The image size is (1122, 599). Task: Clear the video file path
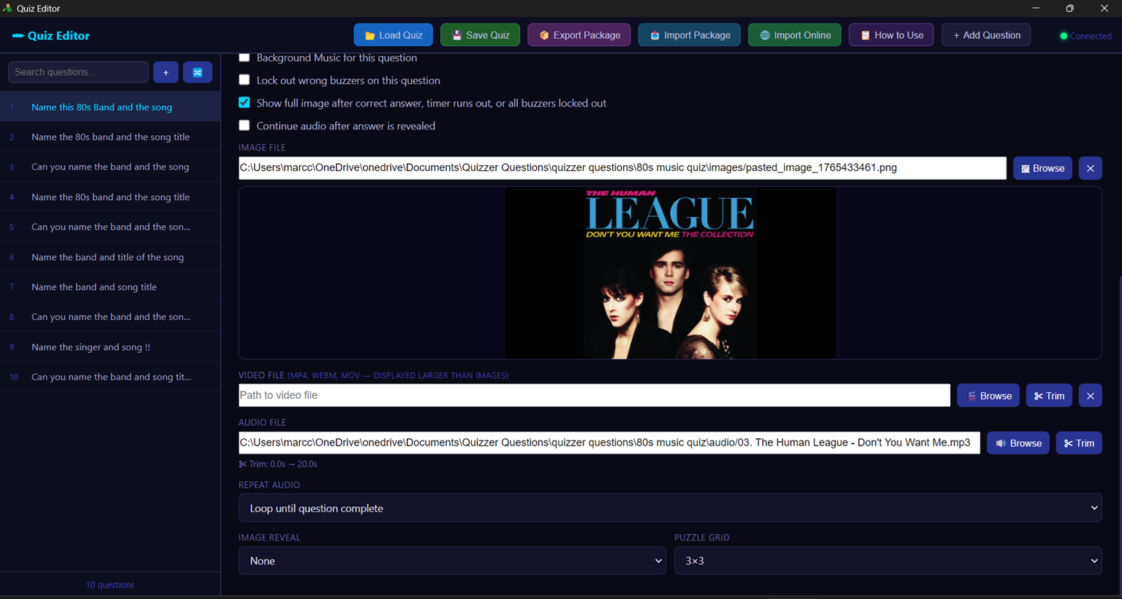[1090, 395]
